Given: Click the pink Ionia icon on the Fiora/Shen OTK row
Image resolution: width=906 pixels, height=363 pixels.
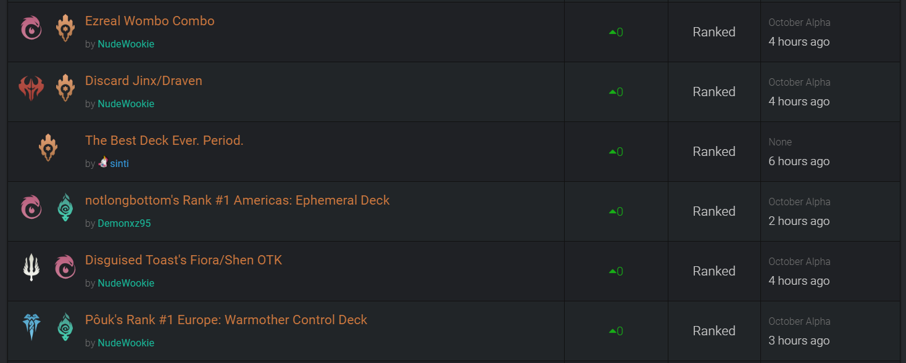Looking at the screenshot, I should point(65,267).
